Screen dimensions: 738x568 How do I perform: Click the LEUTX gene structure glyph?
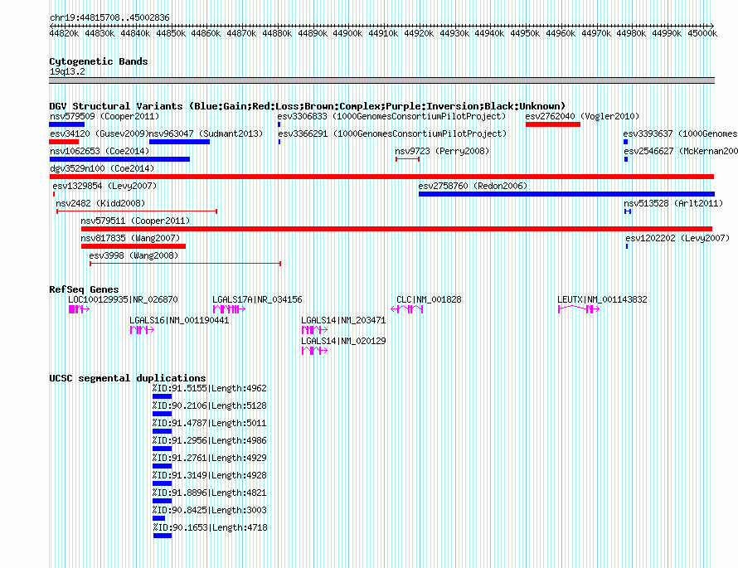[x=579, y=309]
